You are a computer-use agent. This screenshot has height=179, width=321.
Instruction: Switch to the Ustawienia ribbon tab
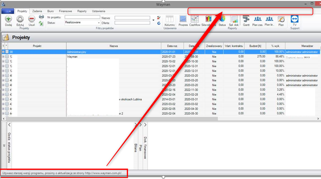99,11
